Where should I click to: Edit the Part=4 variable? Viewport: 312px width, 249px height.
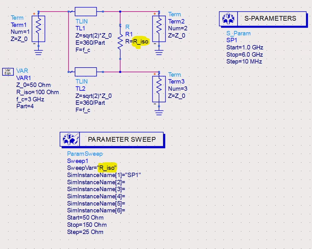[25, 106]
